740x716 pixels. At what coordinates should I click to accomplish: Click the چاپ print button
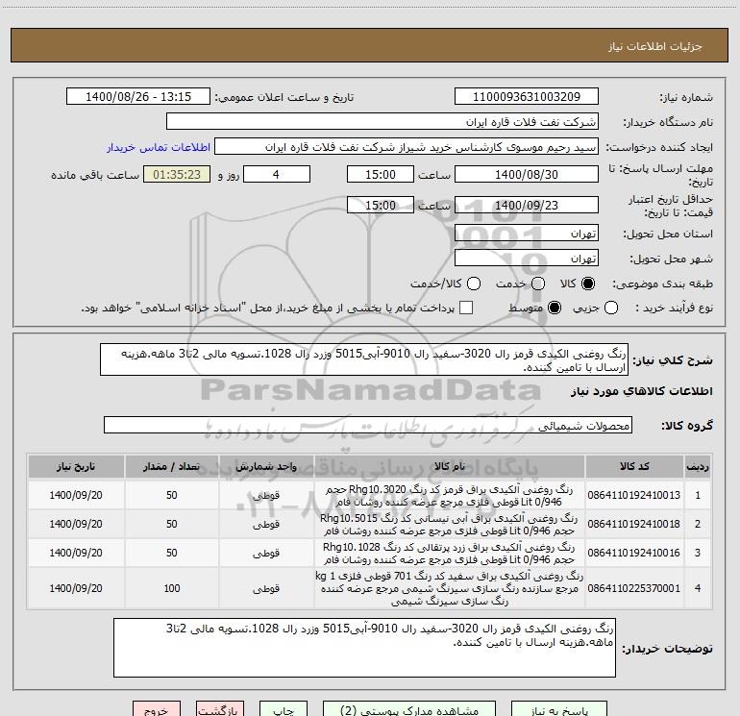284,709
